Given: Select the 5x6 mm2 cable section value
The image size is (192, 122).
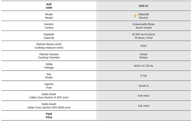Looking at the screenshot, I should pyautogui.click(x=143, y=106).
